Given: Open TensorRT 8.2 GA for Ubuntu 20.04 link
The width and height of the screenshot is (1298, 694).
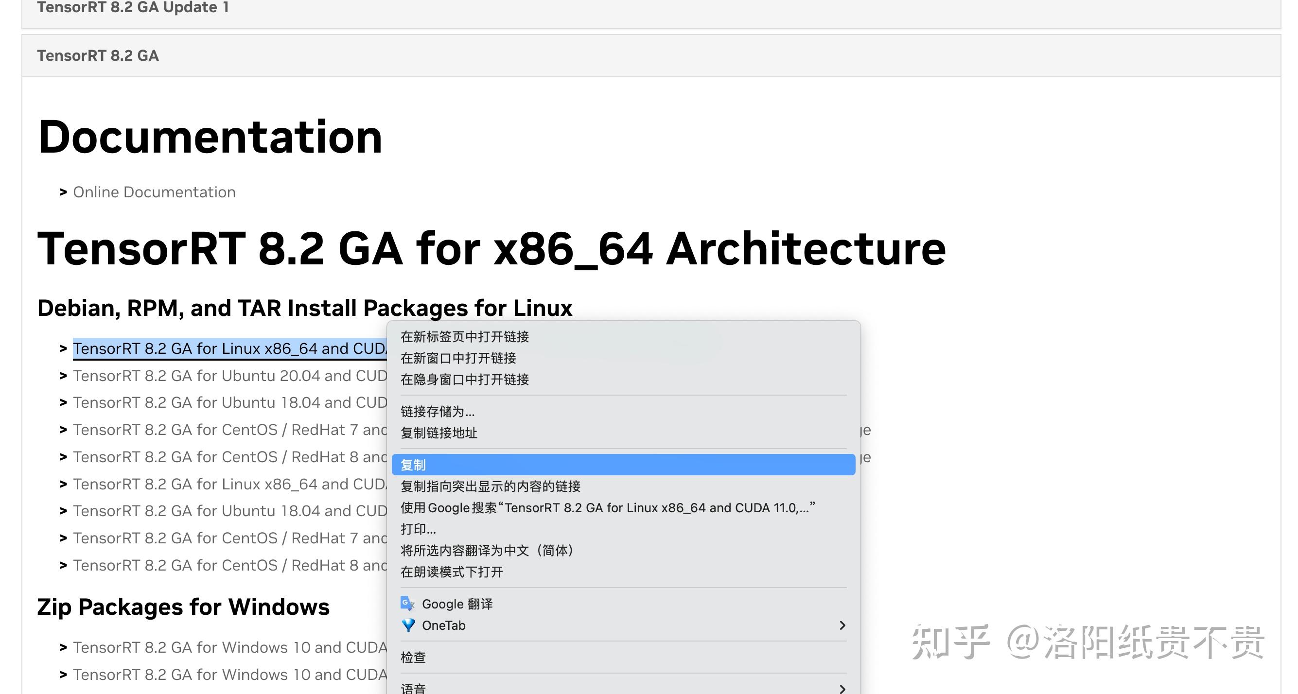Looking at the screenshot, I should click(x=230, y=376).
